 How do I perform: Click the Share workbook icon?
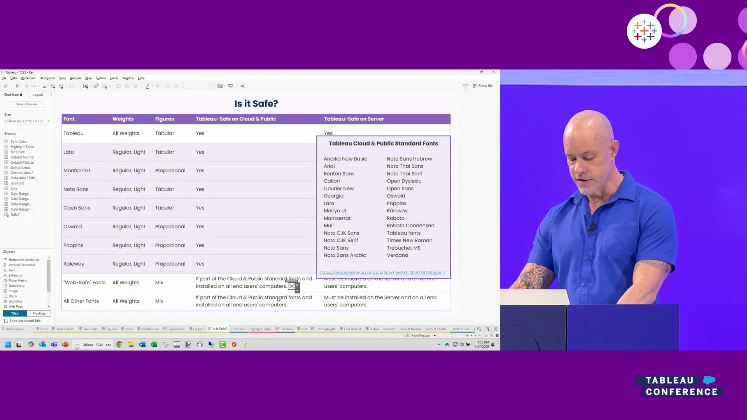tap(242, 86)
